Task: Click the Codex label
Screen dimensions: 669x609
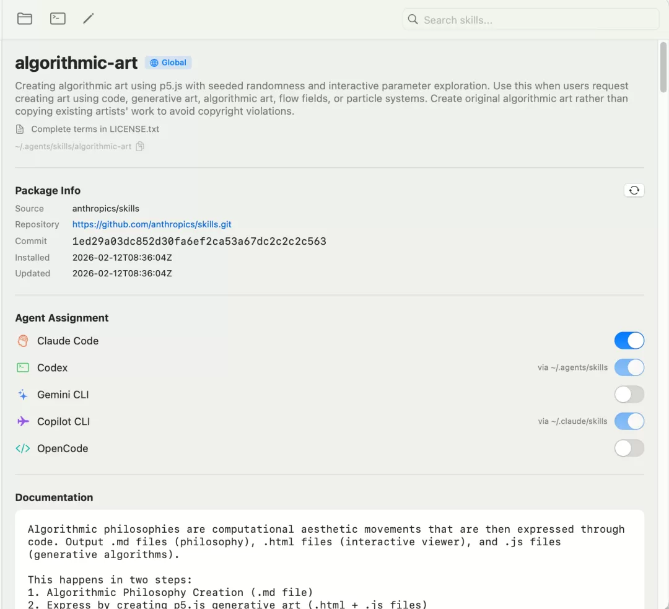Action: coord(53,368)
